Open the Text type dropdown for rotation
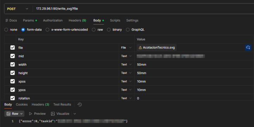Image resolution: width=254 pixels, height=127 pixels. point(126,98)
